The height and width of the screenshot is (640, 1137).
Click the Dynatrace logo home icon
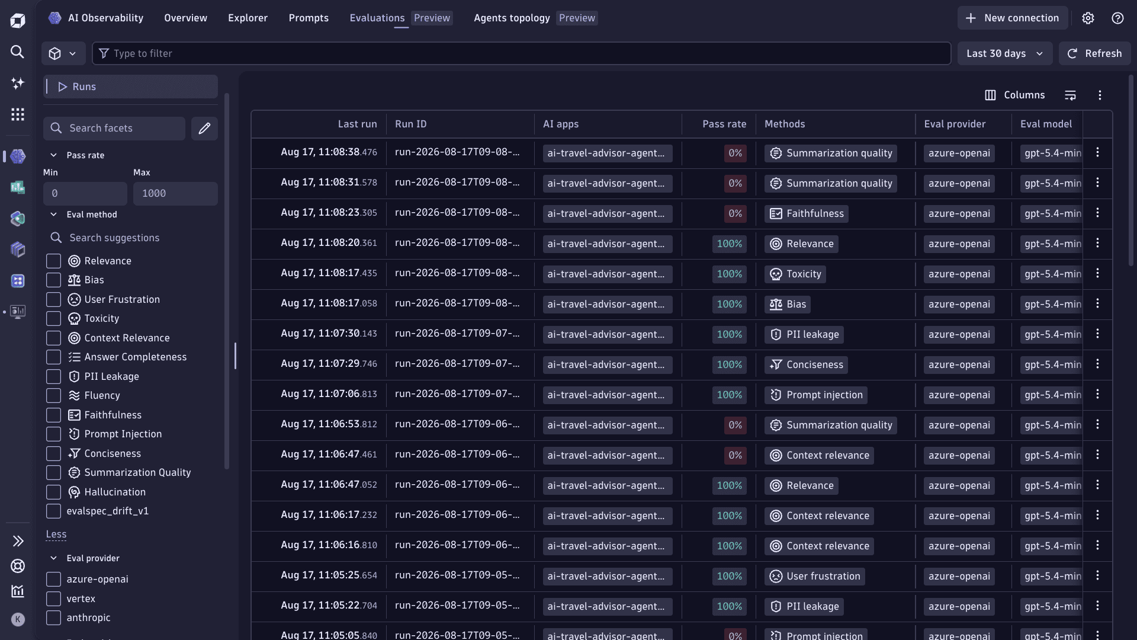point(18,21)
